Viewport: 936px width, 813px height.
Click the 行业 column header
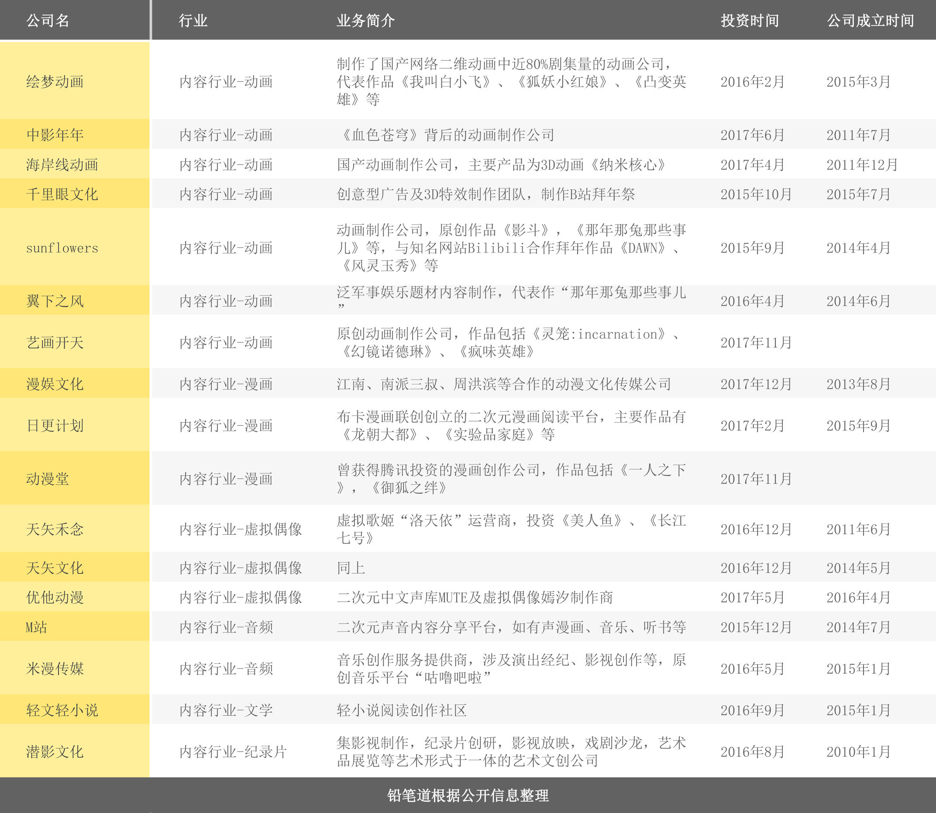193,20
